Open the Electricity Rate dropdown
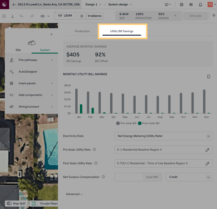 (164, 136)
